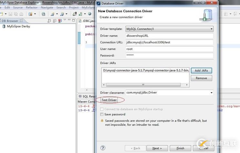
Task: Click the Test Driver button
Action: pos(109,100)
